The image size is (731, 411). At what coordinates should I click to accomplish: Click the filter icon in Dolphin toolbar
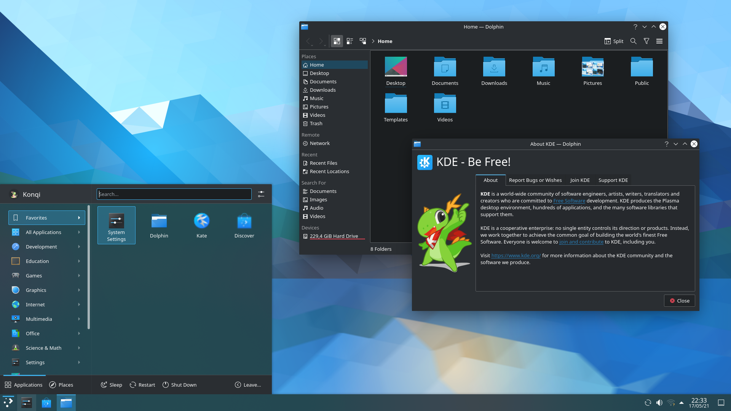tap(646, 41)
